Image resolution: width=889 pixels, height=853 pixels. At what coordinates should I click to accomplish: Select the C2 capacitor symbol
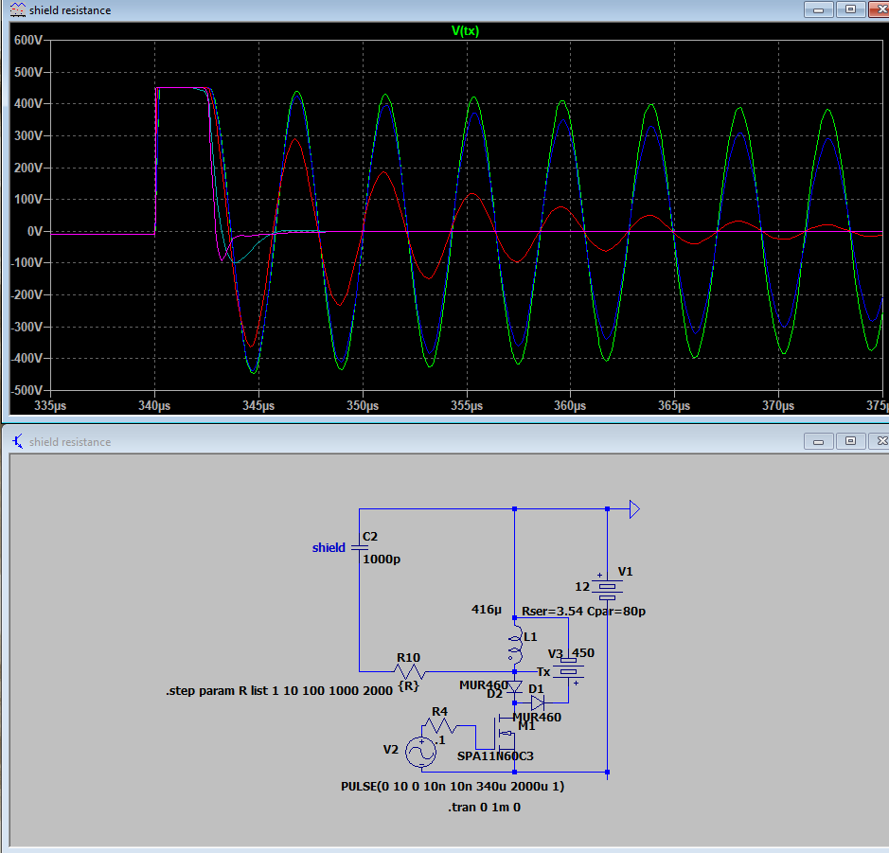point(360,547)
